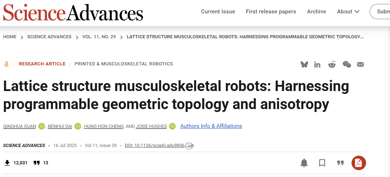Go to First release papers
The height and width of the screenshot is (177, 390).
[271, 12]
